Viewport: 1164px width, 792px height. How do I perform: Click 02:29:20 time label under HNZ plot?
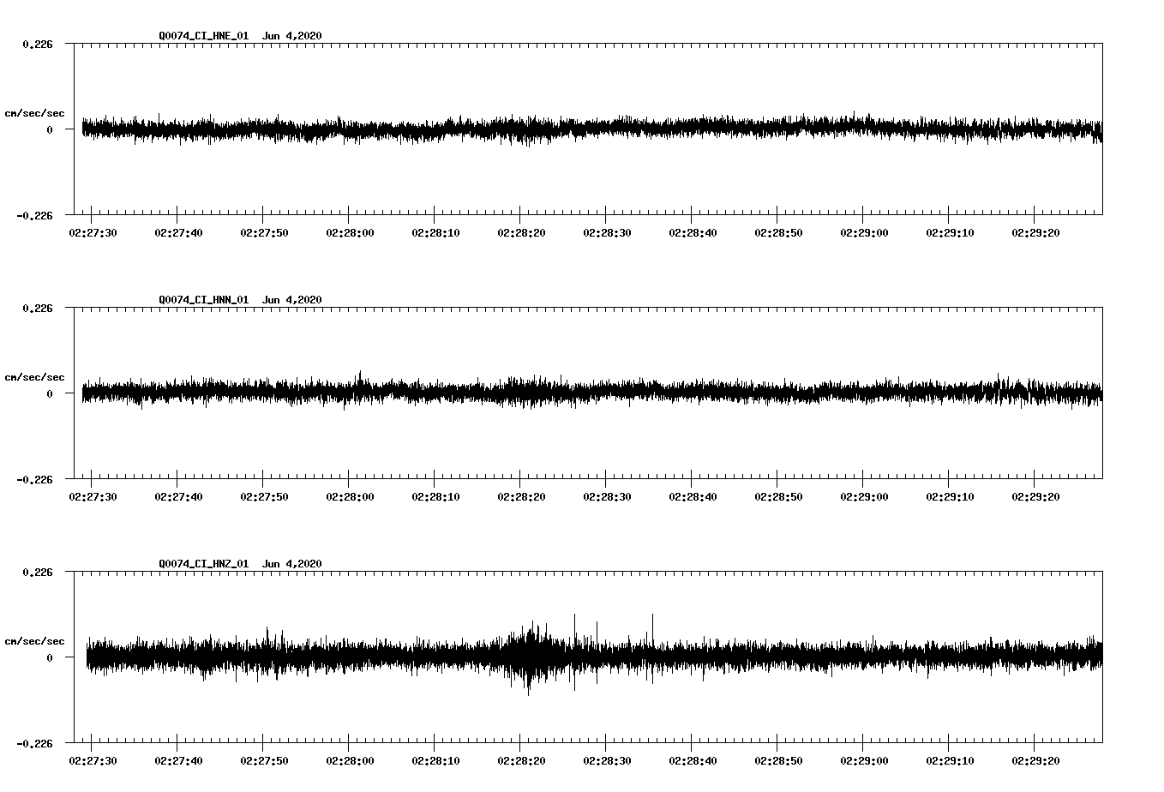coord(1035,760)
